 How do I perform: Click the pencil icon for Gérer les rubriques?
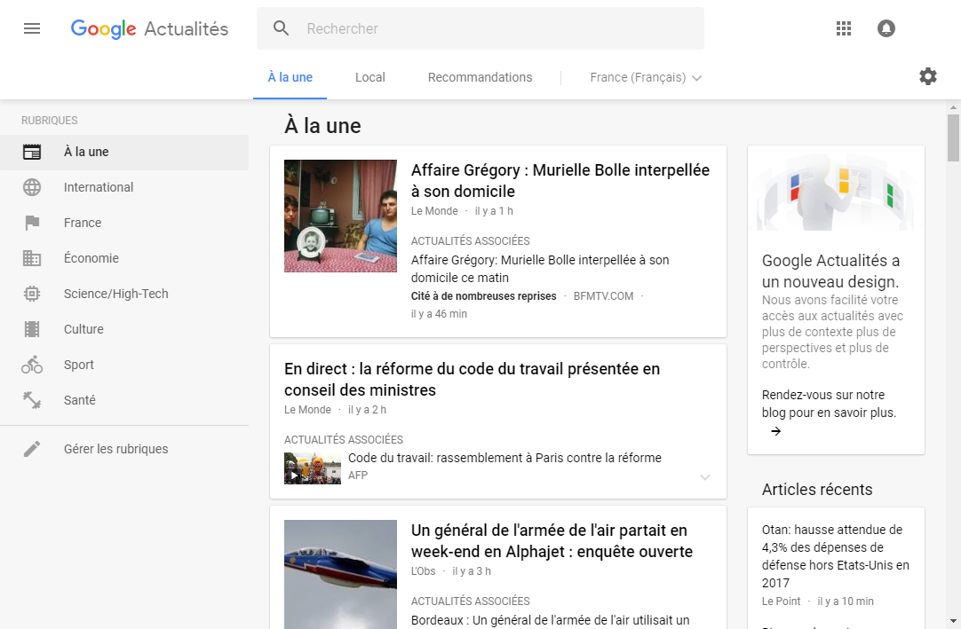point(32,449)
